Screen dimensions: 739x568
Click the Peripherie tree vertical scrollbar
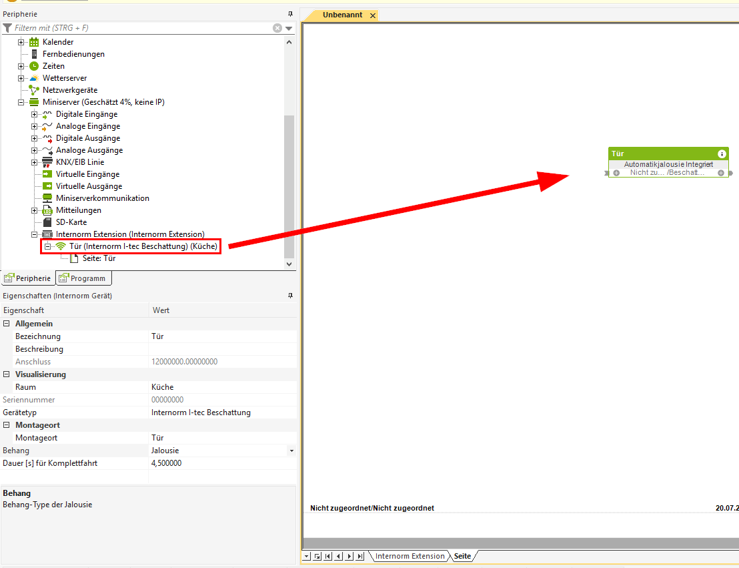[x=289, y=187]
